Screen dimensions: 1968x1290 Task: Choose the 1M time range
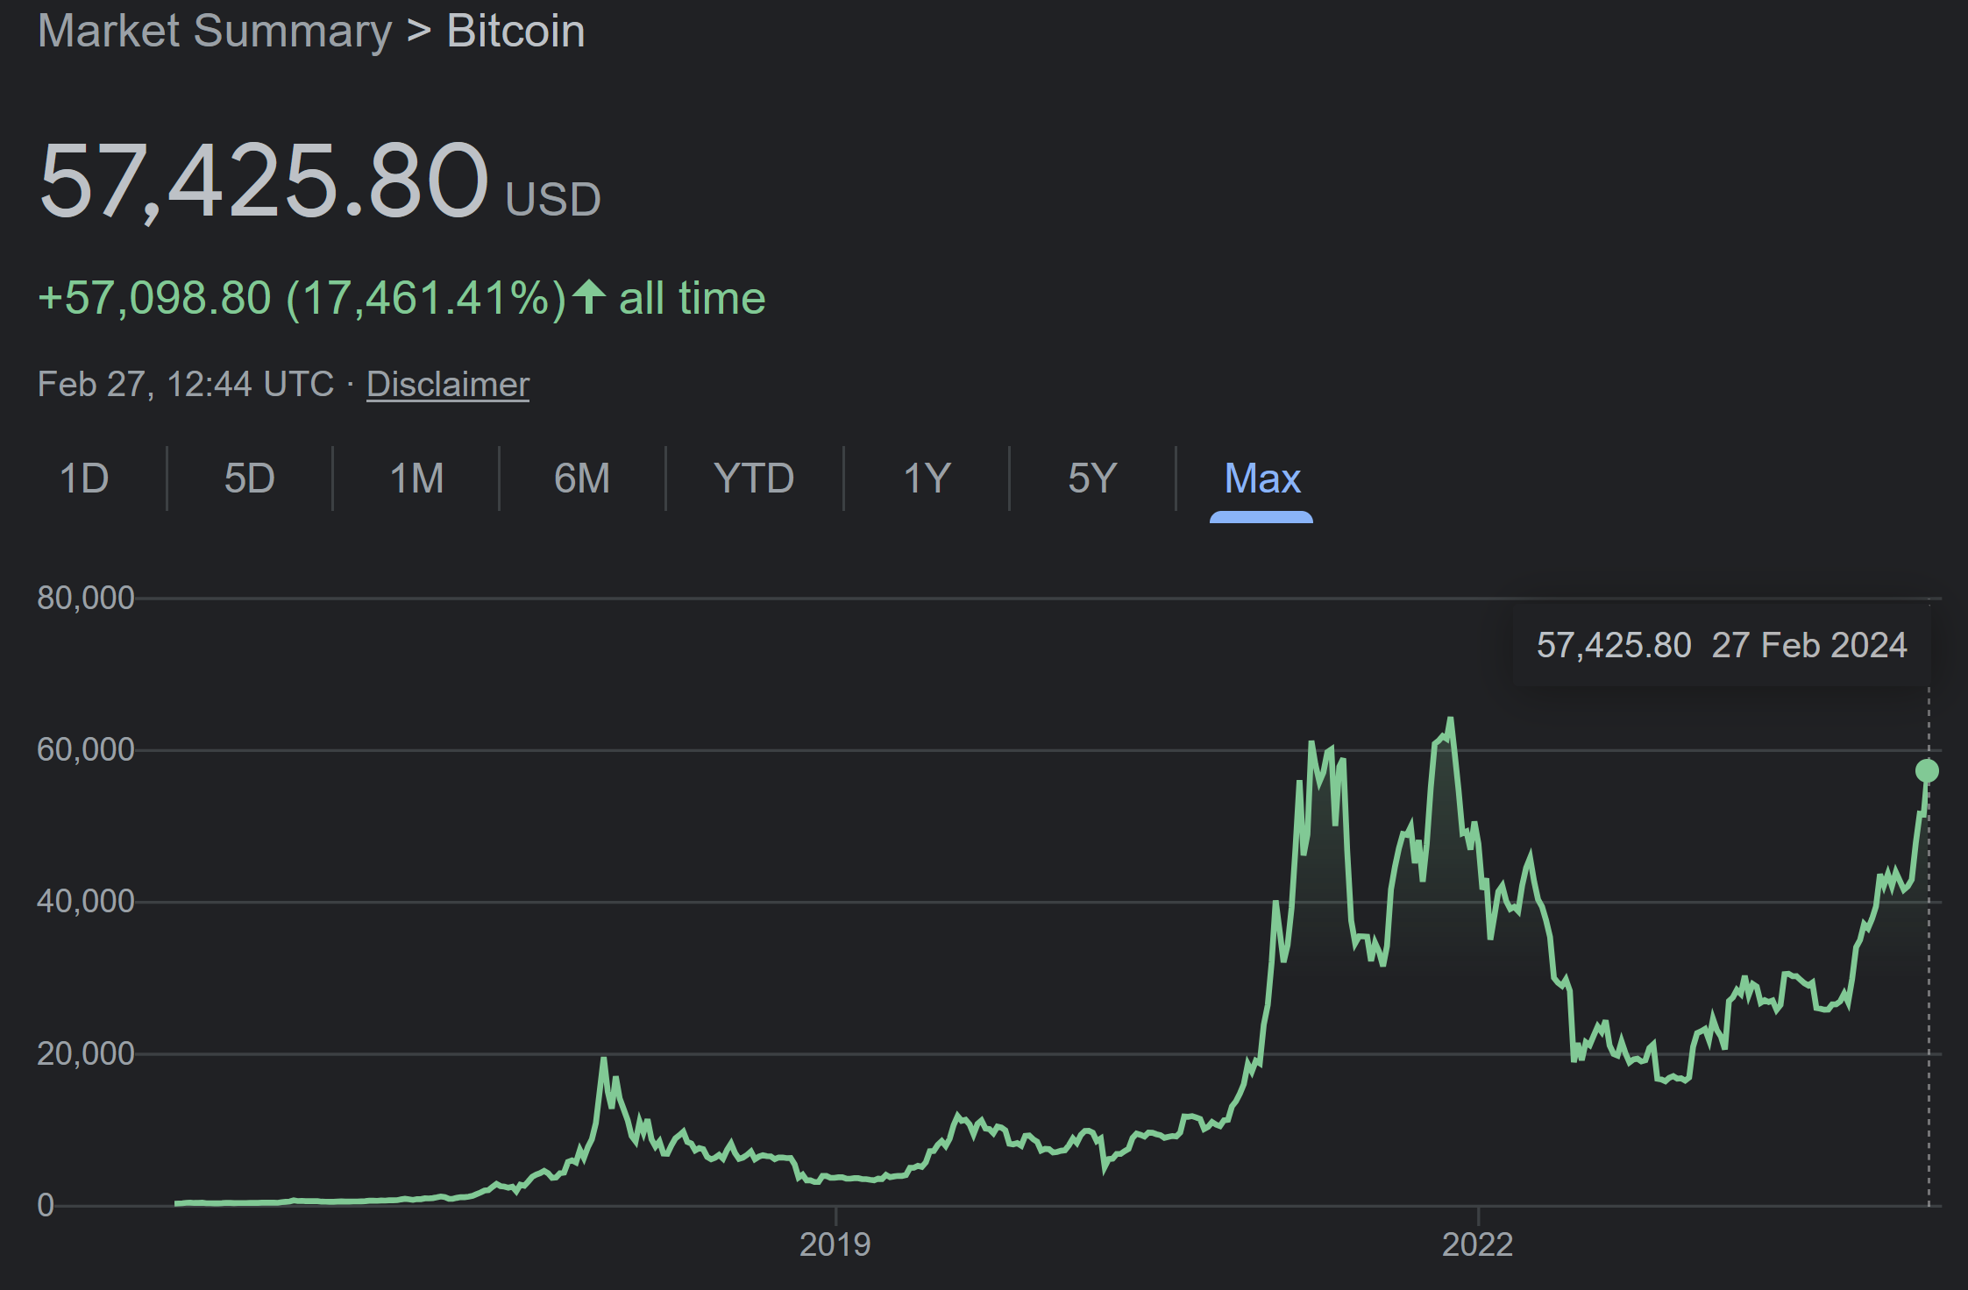coord(416,478)
